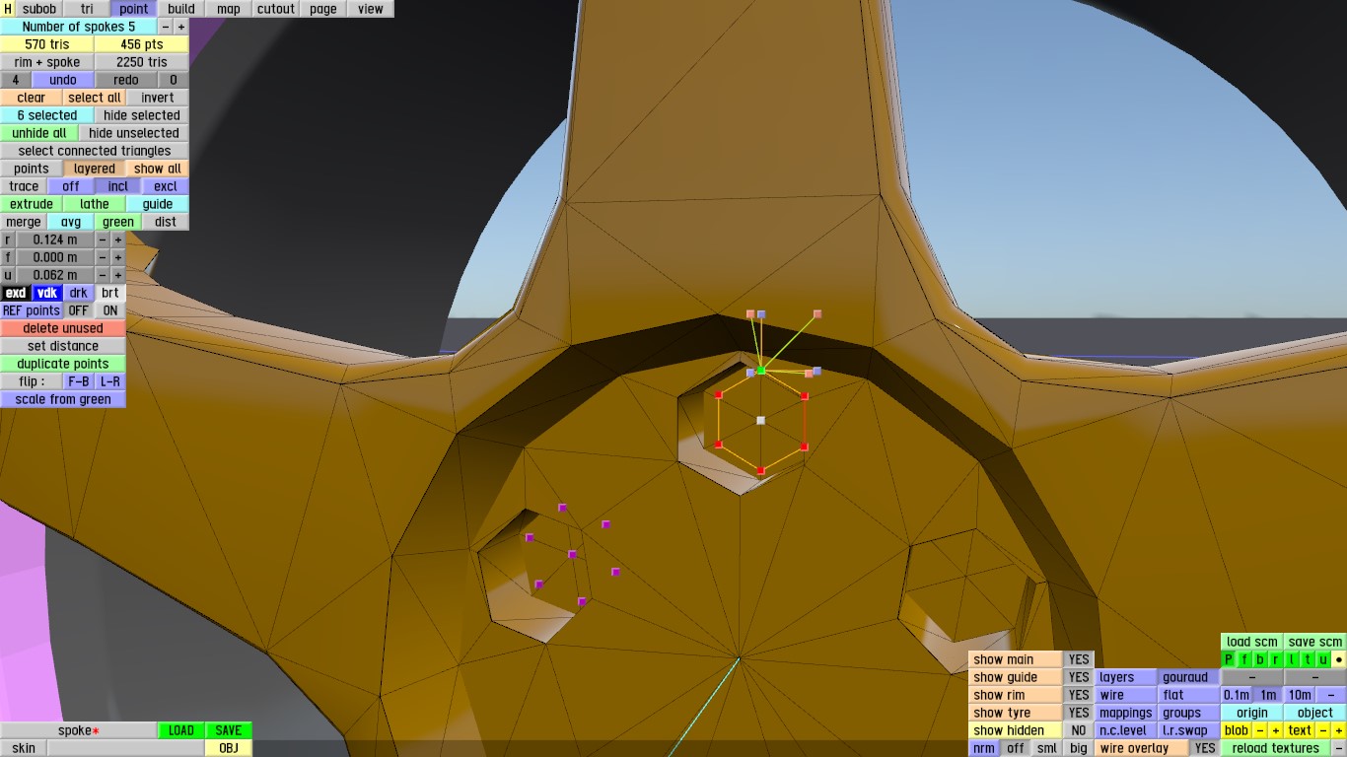Choose the show all display option
This screenshot has height=757, width=1347.
[158, 169]
